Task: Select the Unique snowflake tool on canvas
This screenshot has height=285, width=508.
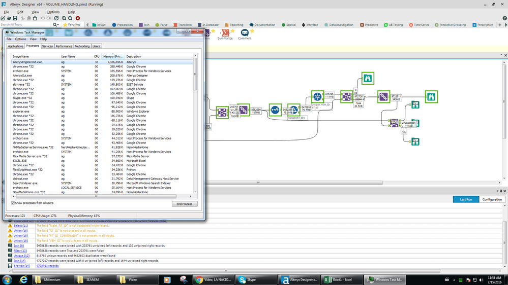Action: pos(318,96)
